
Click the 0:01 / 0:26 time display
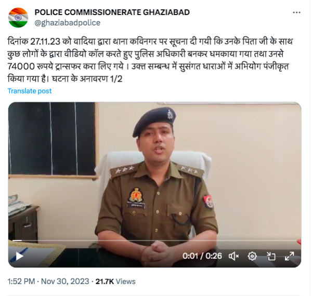click(x=202, y=256)
